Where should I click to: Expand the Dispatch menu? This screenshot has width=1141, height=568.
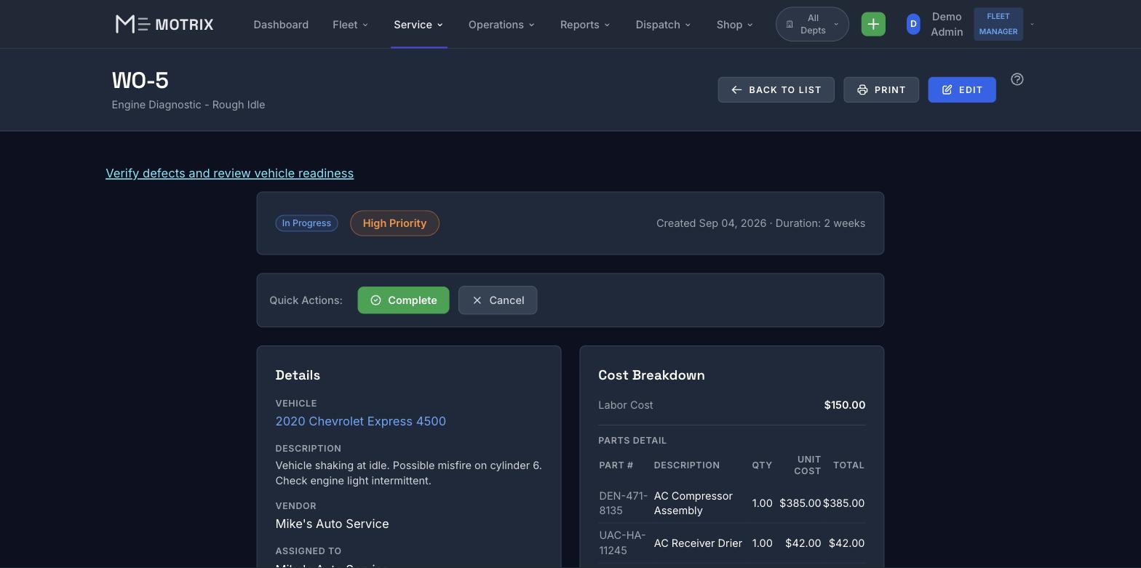[x=663, y=24]
